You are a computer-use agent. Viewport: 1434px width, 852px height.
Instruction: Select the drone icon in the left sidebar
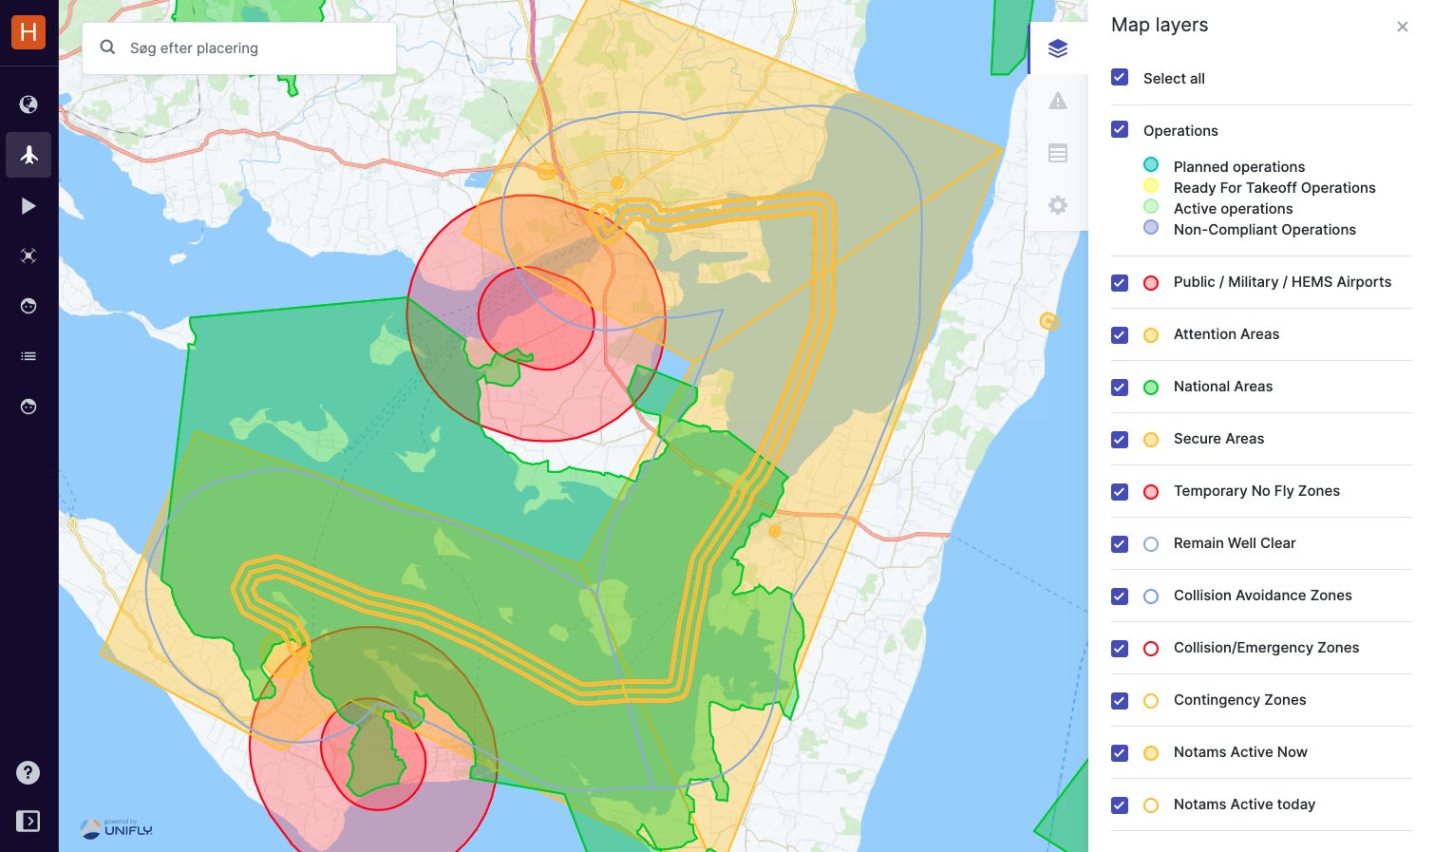pos(28,256)
